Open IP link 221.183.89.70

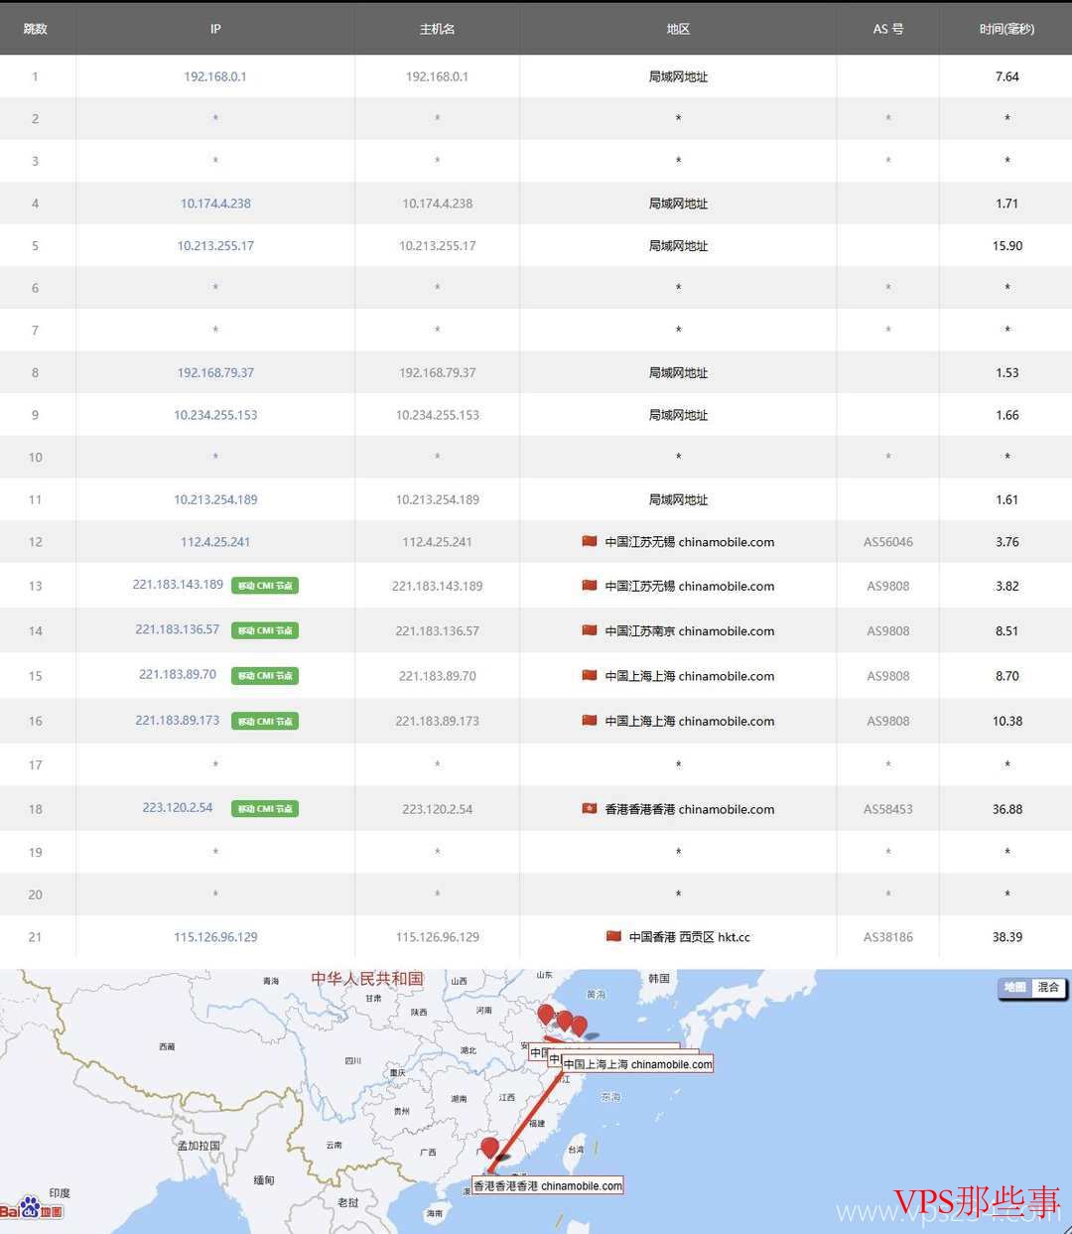click(x=178, y=674)
